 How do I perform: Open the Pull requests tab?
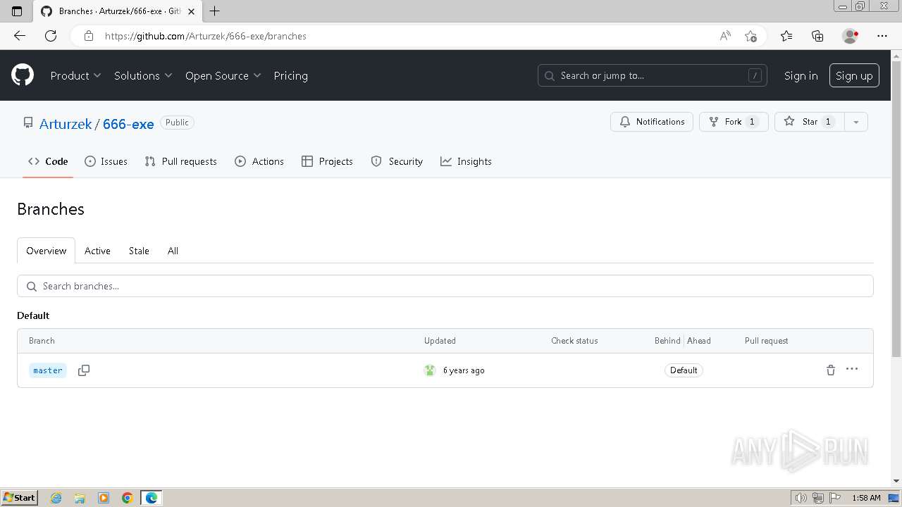(x=180, y=161)
